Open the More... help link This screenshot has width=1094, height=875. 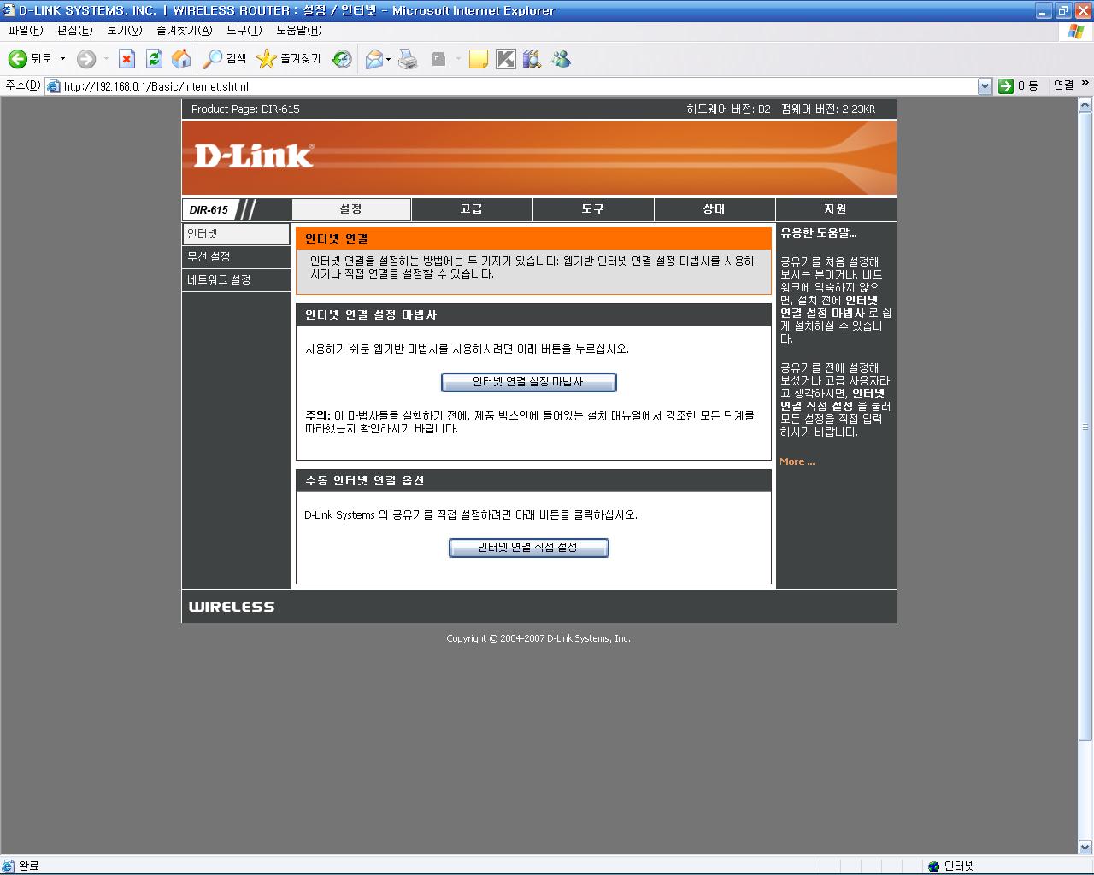pos(797,461)
